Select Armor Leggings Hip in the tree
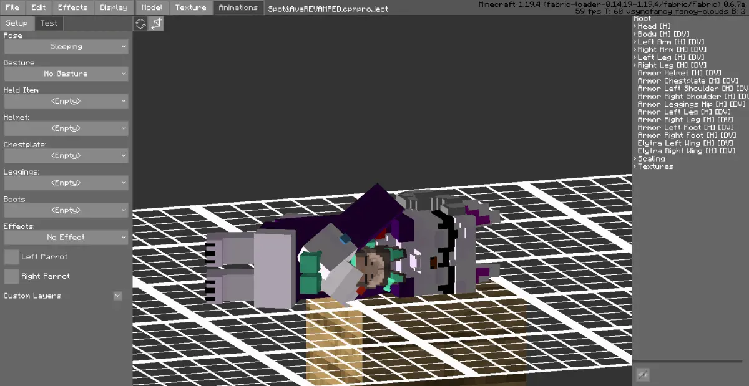The width and height of the screenshot is (749, 386). tap(692, 104)
